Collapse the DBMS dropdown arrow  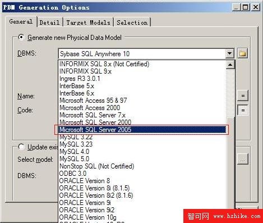click(x=229, y=54)
